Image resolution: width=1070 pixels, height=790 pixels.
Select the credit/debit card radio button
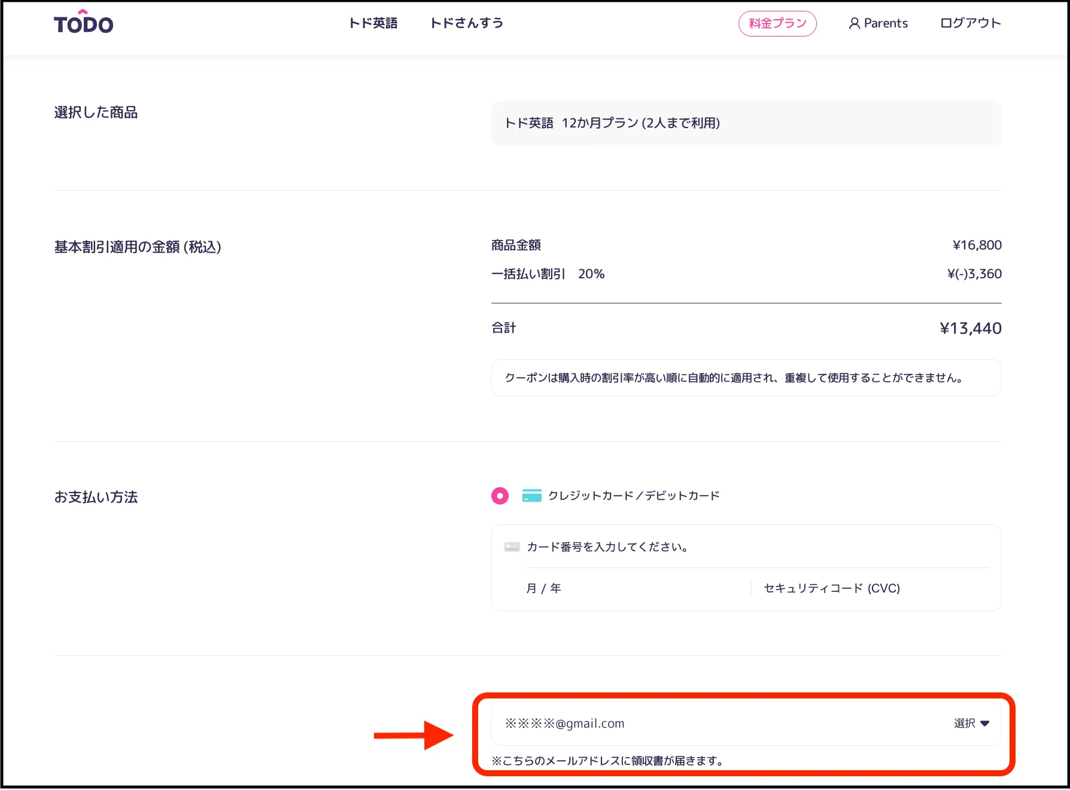click(500, 496)
